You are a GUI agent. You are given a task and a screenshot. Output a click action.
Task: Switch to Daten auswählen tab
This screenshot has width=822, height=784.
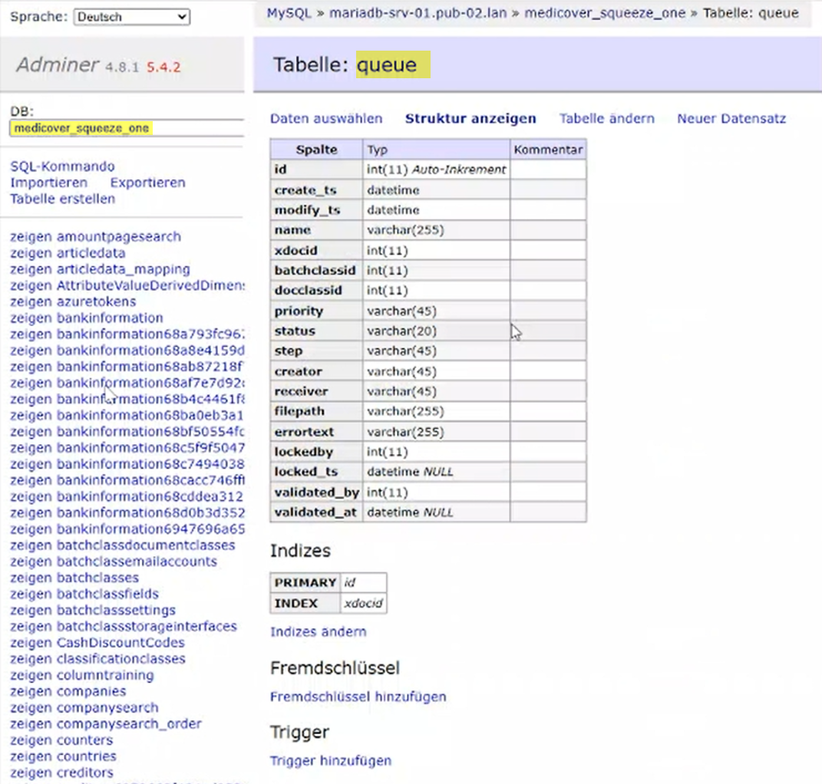[x=326, y=118]
